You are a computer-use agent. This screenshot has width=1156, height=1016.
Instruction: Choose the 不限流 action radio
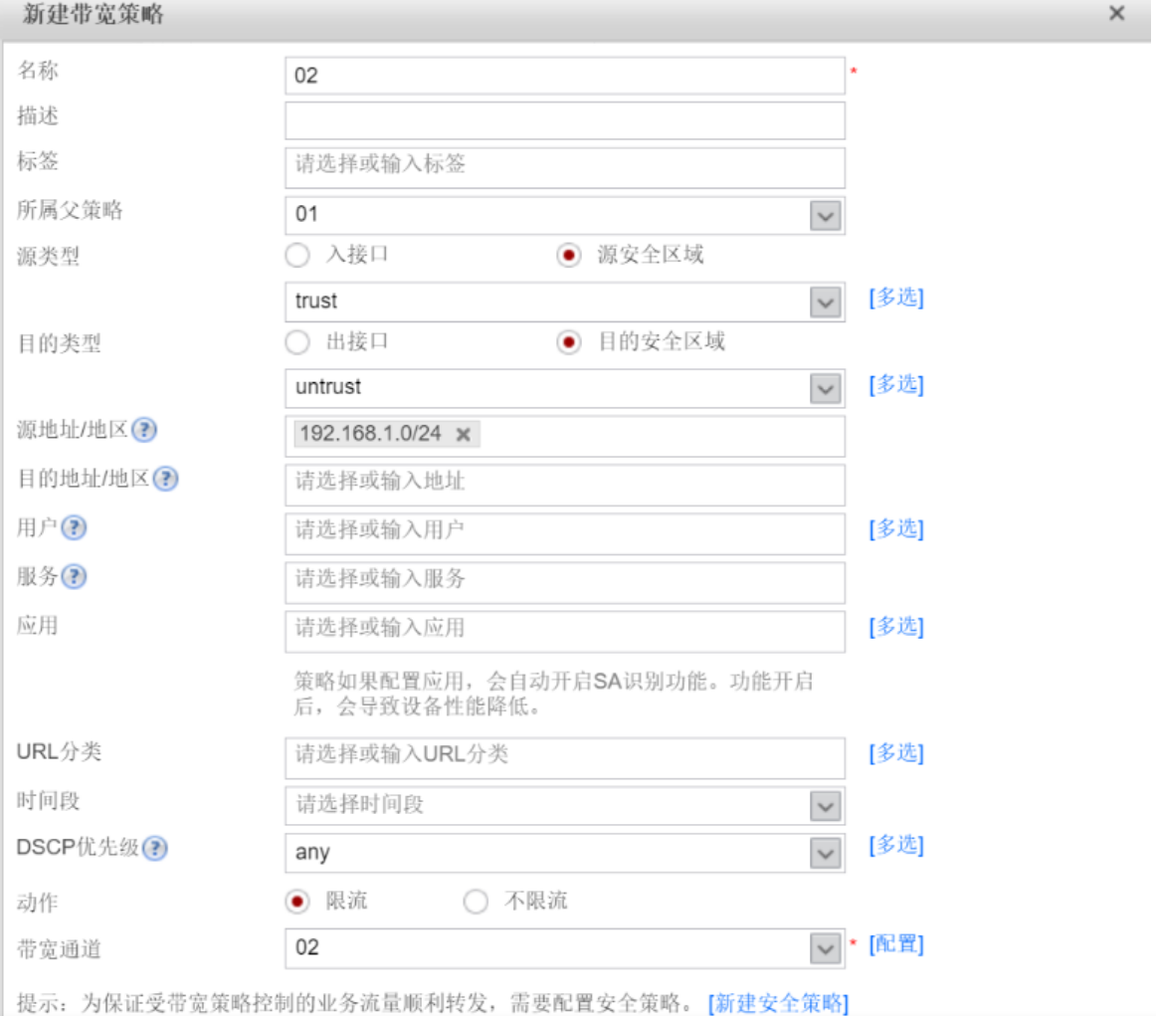(x=476, y=901)
